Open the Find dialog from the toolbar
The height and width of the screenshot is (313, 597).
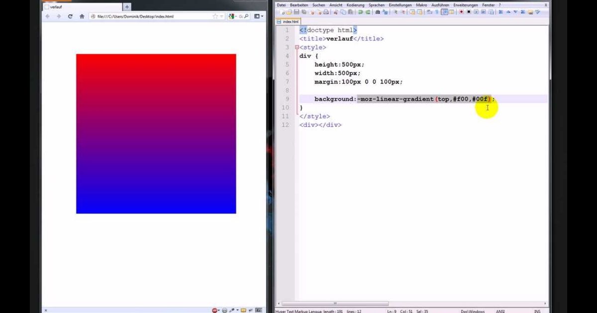pyautogui.click(x=377, y=11)
